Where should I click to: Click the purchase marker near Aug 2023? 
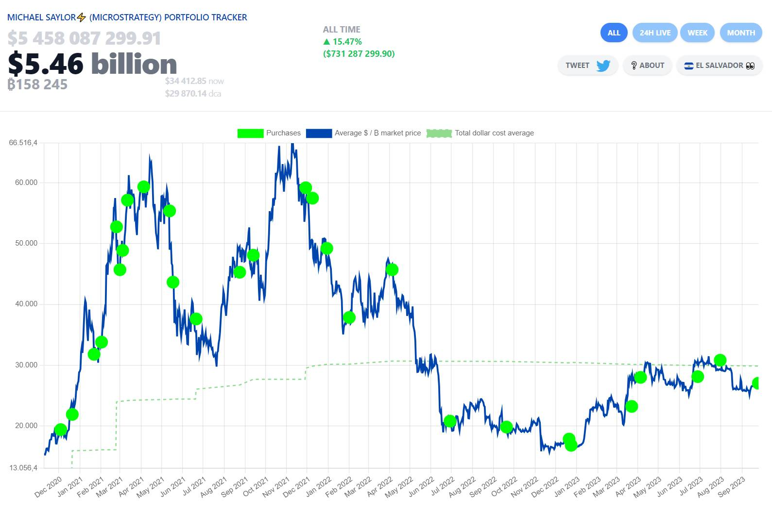[x=720, y=360]
